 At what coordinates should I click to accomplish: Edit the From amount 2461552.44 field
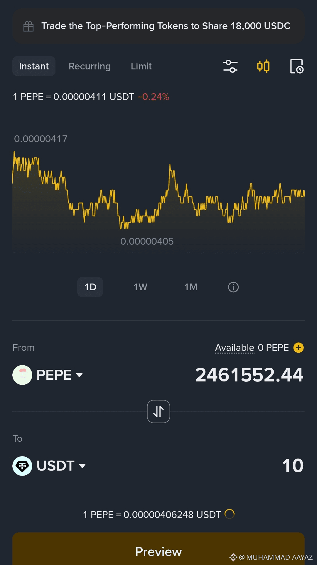tap(249, 375)
